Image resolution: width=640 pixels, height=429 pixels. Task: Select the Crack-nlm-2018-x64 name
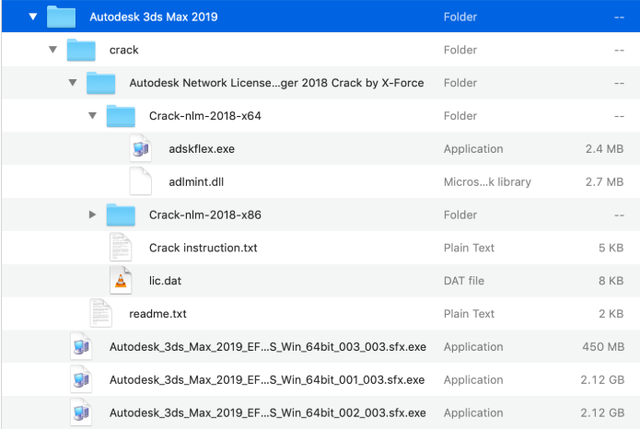tap(205, 116)
